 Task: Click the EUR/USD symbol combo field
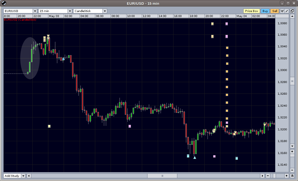[x=18, y=11]
